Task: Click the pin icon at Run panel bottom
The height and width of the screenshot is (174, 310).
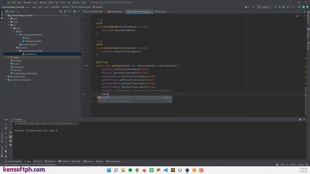Action: pos(6,157)
